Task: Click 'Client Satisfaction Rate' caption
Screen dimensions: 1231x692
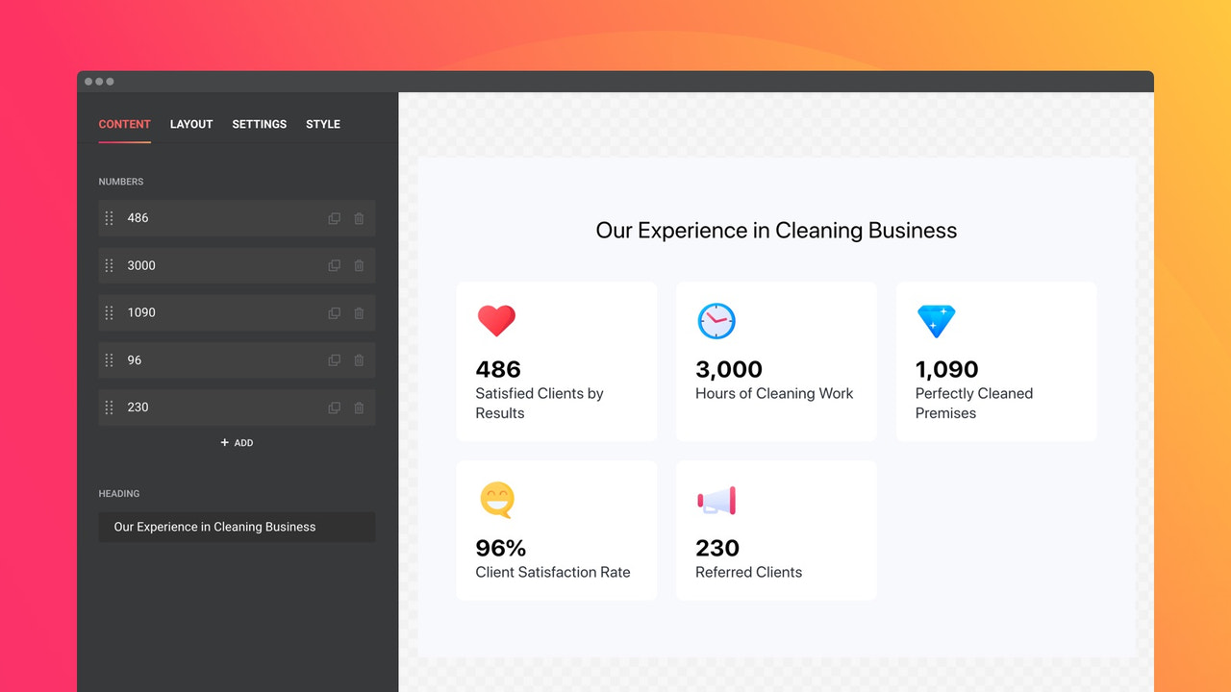Action: [x=553, y=572]
